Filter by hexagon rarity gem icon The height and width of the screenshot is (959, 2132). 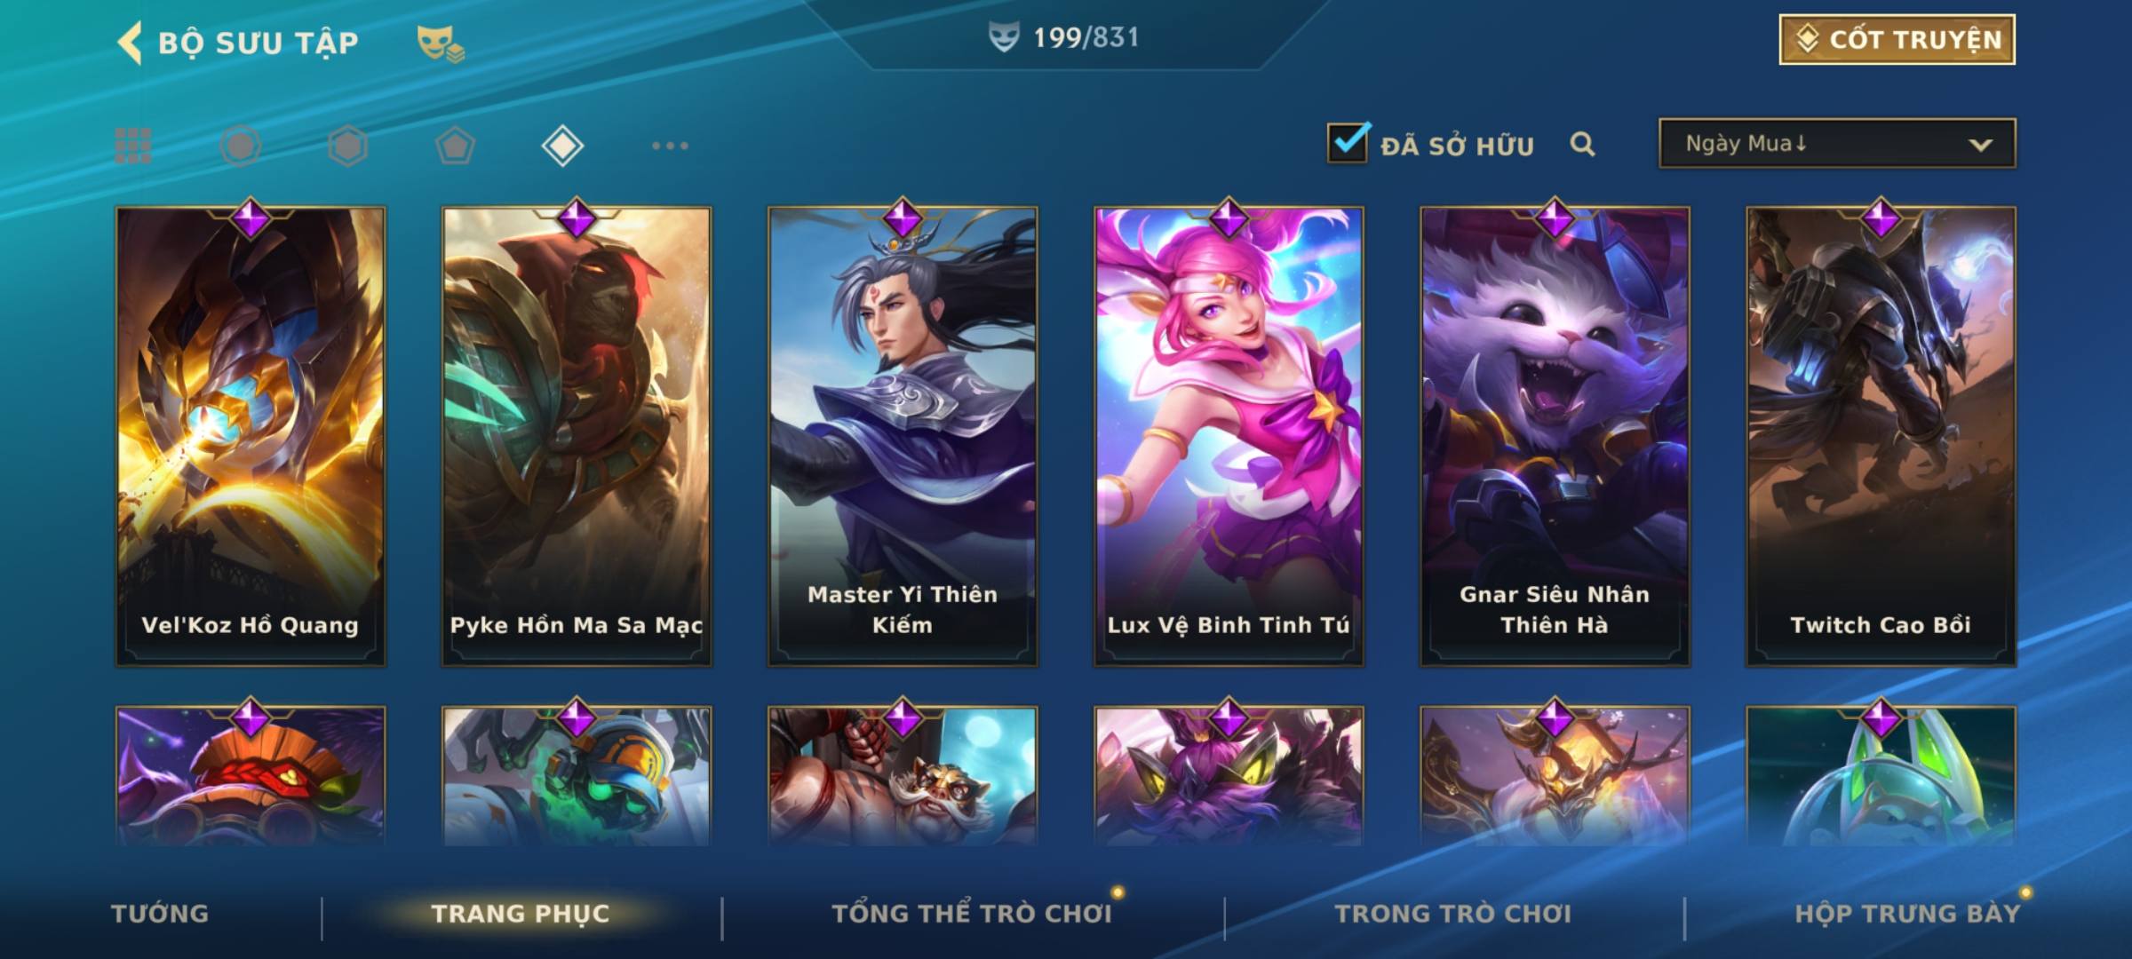[x=347, y=146]
